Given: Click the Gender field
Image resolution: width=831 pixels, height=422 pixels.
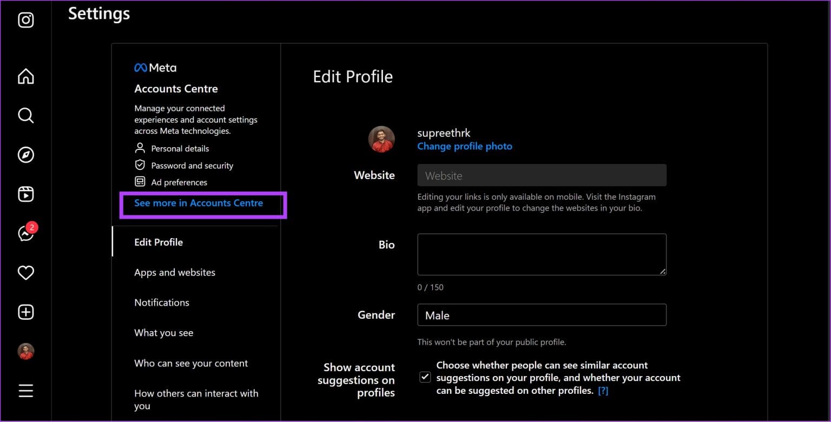Looking at the screenshot, I should click(541, 314).
